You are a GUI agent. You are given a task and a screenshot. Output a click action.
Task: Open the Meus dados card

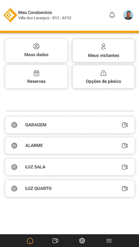click(x=36, y=51)
